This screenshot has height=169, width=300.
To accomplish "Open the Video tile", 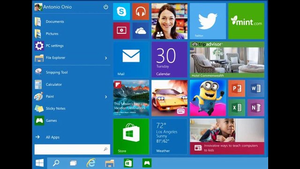I will (121, 31).
